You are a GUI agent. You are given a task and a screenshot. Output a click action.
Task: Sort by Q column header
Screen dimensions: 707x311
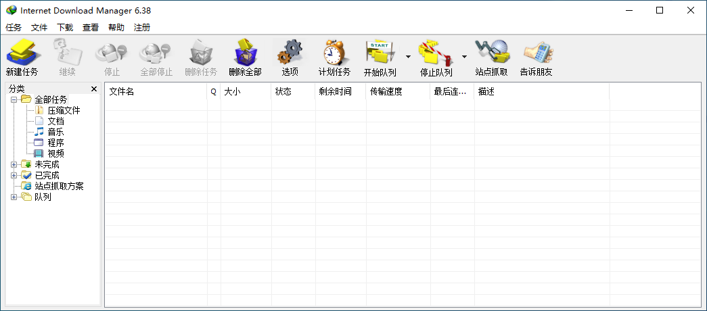point(214,91)
